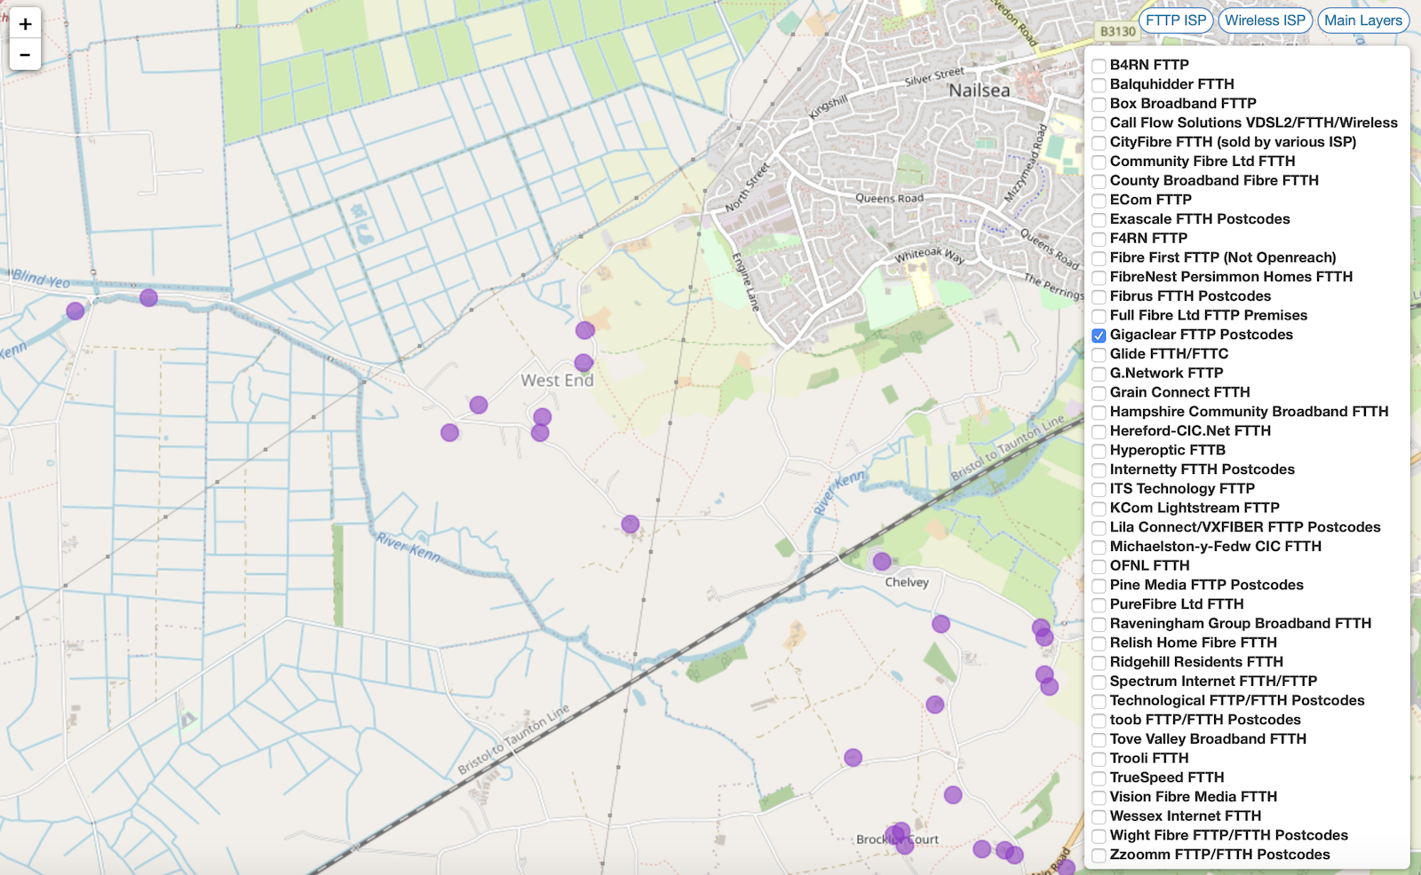Viewport: 1421px width, 875px height.
Task: Click the Nailsea town label on map
Action: [979, 91]
